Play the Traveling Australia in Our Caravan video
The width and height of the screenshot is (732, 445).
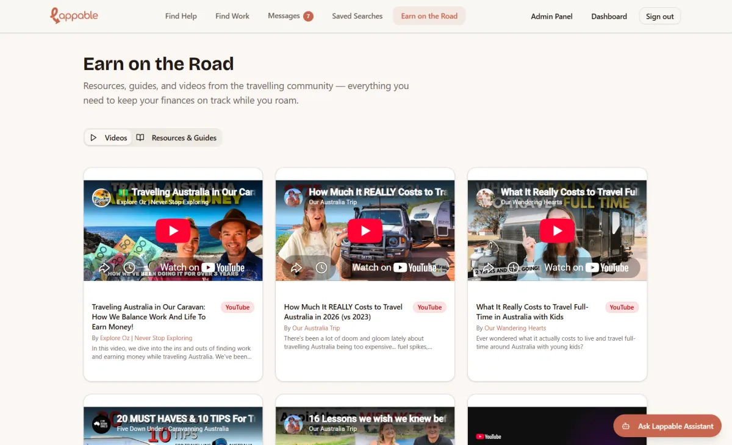(x=173, y=230)
